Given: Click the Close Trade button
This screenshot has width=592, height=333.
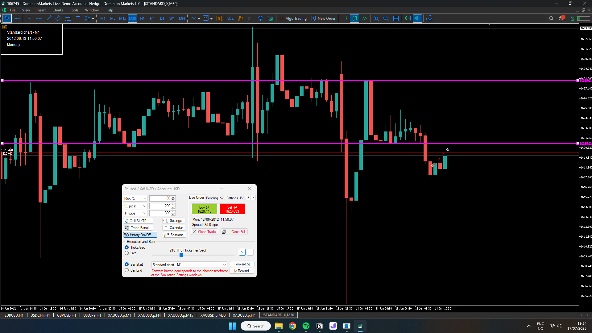Looking at the screenshot, I should tap(204, 232).
